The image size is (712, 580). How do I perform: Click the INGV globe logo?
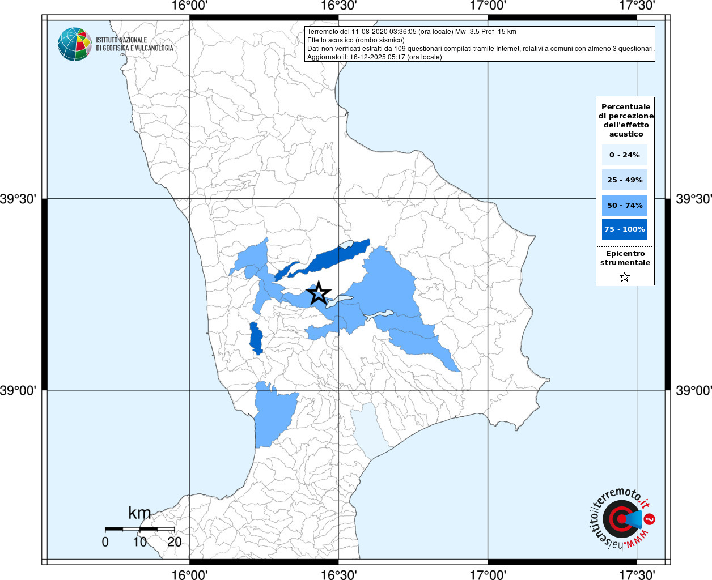coord(75,44)
